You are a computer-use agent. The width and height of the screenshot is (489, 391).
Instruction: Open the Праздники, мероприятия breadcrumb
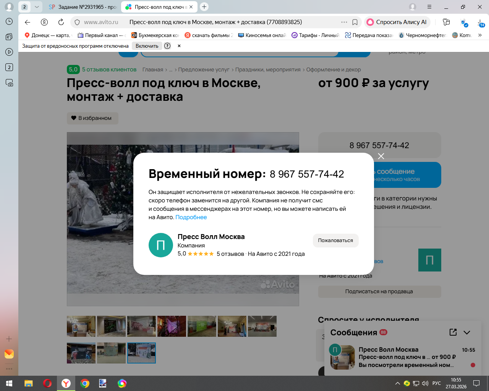pyautogui.click(x=268, y=69)
